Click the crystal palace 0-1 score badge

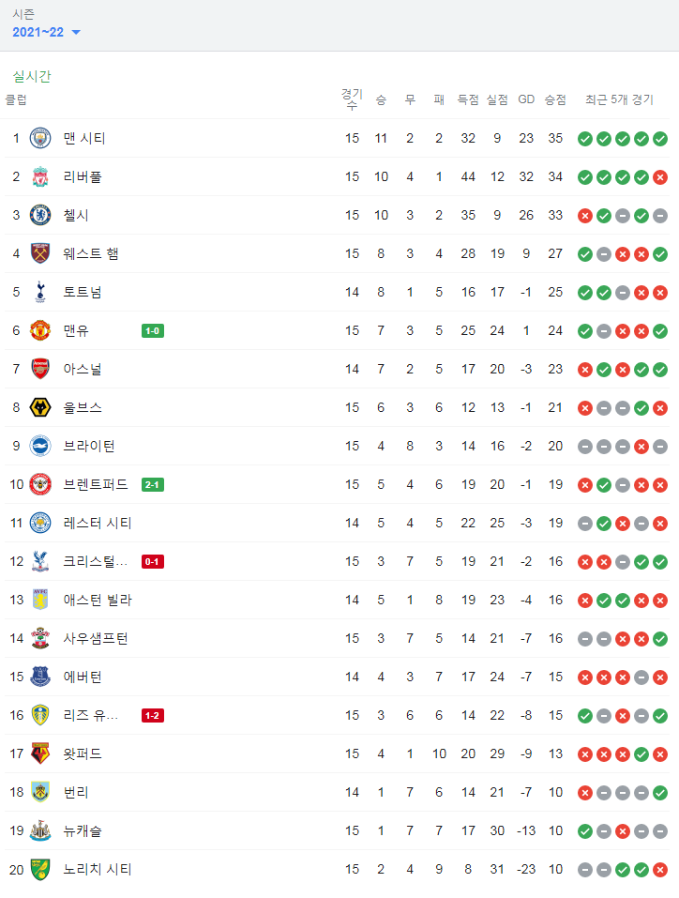click(153, 562)
